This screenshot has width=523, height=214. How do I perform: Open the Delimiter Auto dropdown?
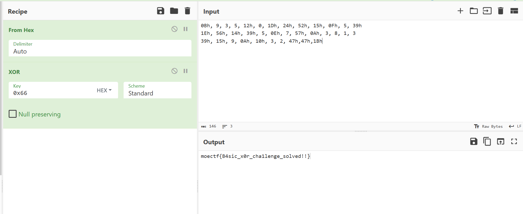[x=100, y=48]
